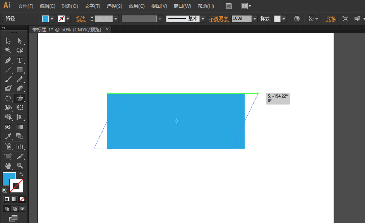The image size is (365, 223).
Task: Open the stroke color dropdown in control bar
Action: pos(68,19)
